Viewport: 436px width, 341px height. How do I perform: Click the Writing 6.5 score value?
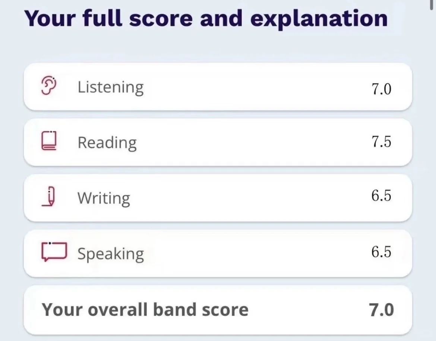pos(381,195)
